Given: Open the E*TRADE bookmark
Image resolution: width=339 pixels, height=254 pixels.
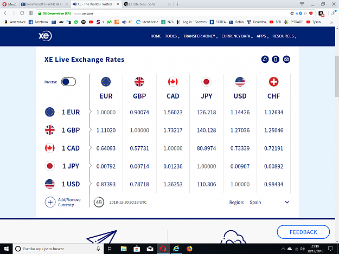Looking at the screenshot, I should 293,22.
